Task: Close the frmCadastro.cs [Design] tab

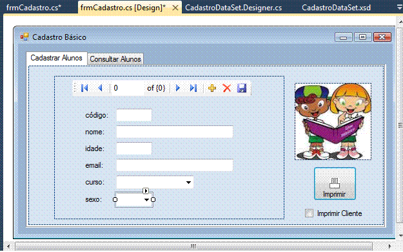Action: [x=175, y=8]
